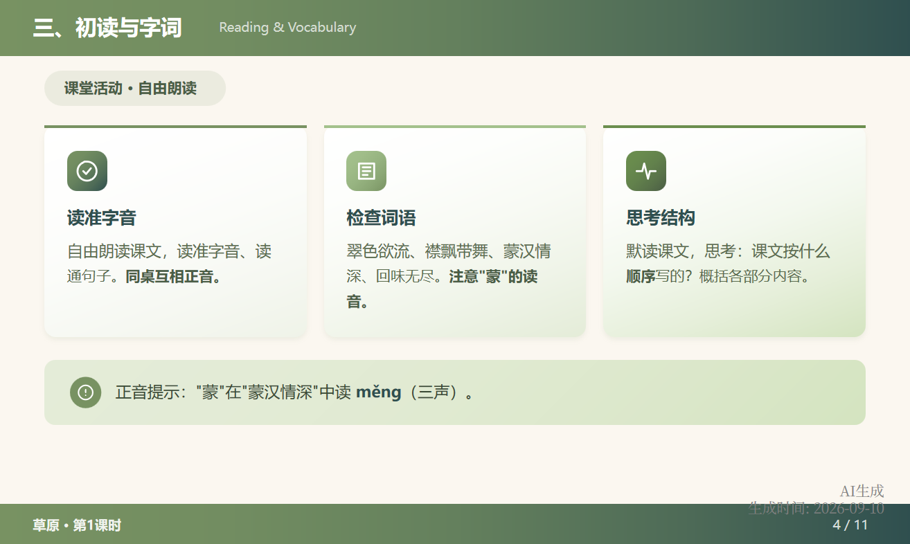Screen dimensions: 910x544
Task: Click the pulse icon above 思考结构
Action: tap(646, 171)
